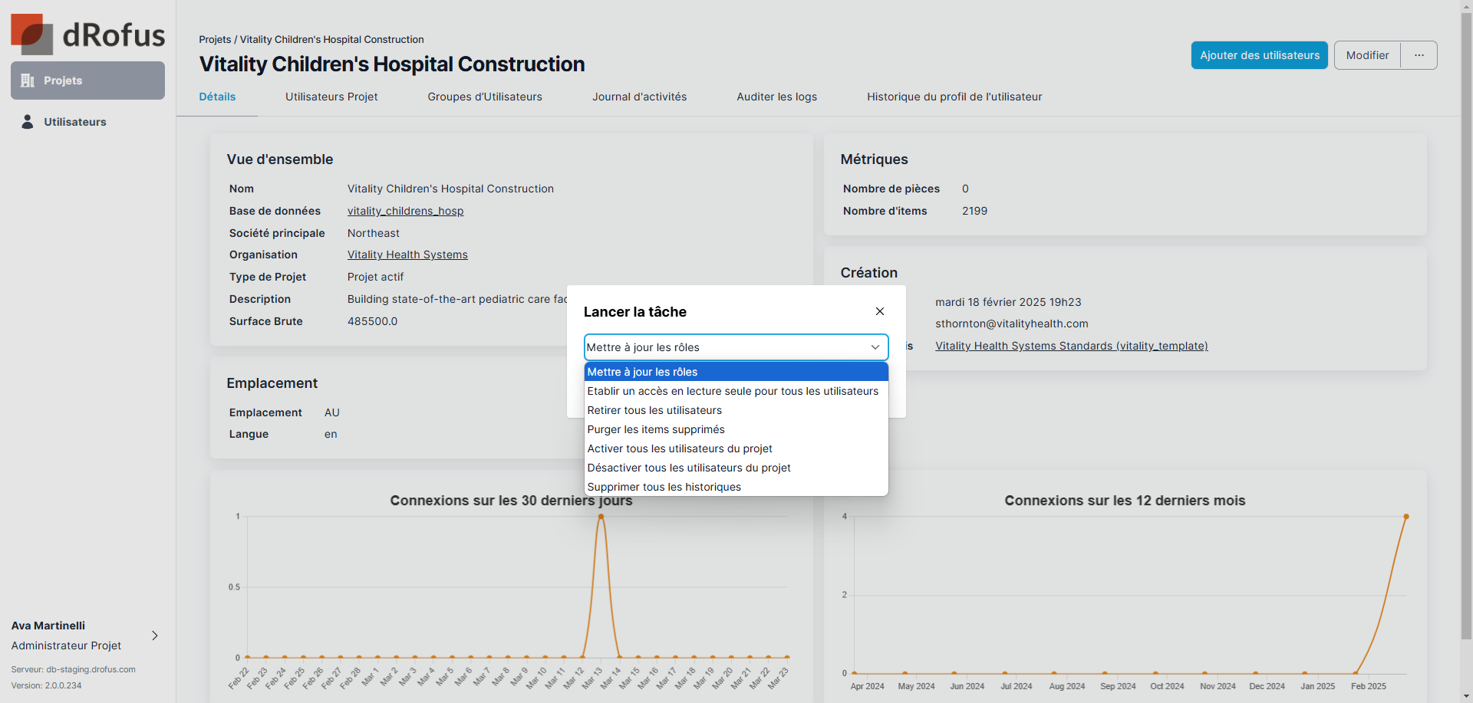Close the Lancer la tâche dialog
The height and width of the screenshot is (703, 1473).
pyautogui.click(x=879, y=311)
